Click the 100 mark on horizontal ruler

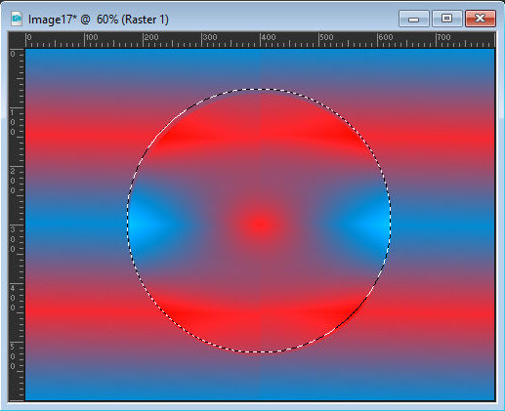92,37
